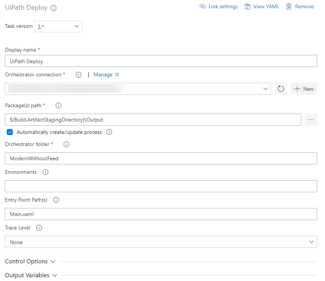This screenshot has width=325, height=281.
Task: Click external link icon next to Manage
Action: click(117, 74)
